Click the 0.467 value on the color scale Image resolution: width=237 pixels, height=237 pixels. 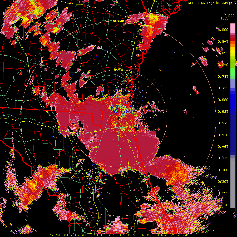223,147
